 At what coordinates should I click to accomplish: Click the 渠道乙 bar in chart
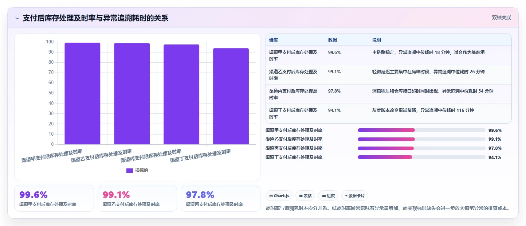[132, 94]
